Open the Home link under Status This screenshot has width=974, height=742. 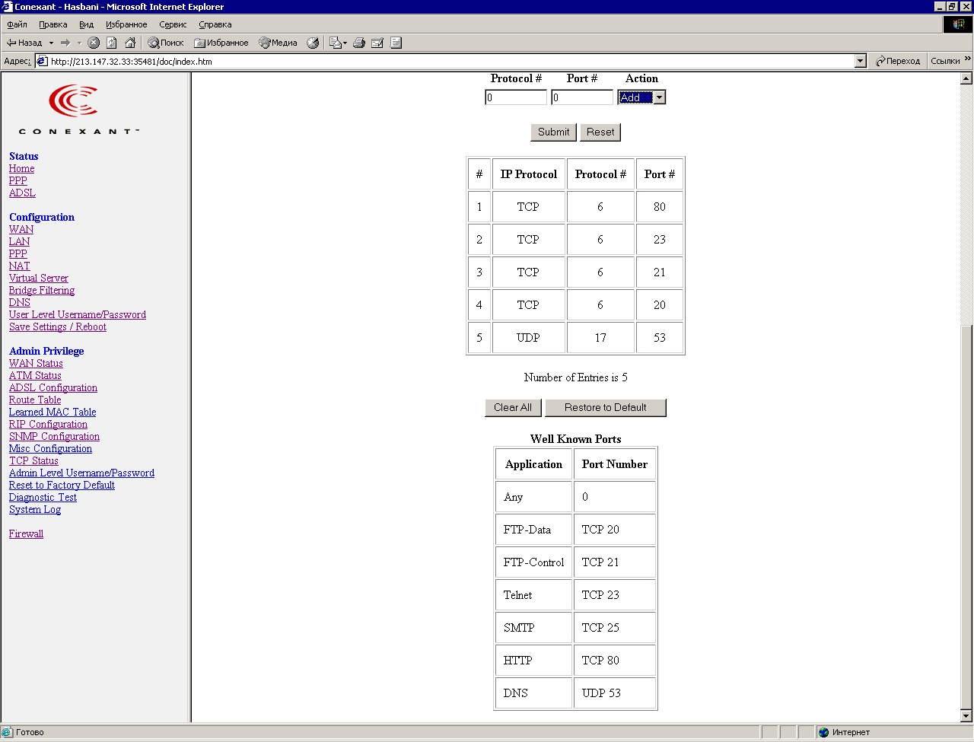click(22, 168)
